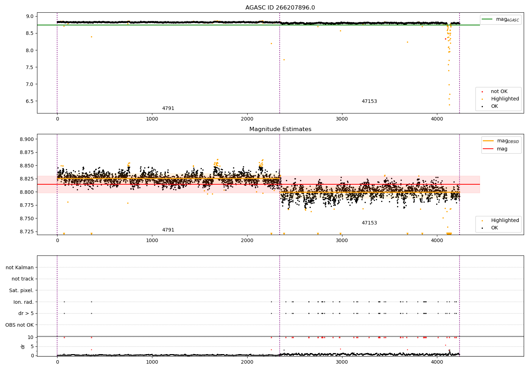The image size is (529, 370).
Task: Click the '4000' x-axis tick under the bottom plot
Action: [437, 362]
